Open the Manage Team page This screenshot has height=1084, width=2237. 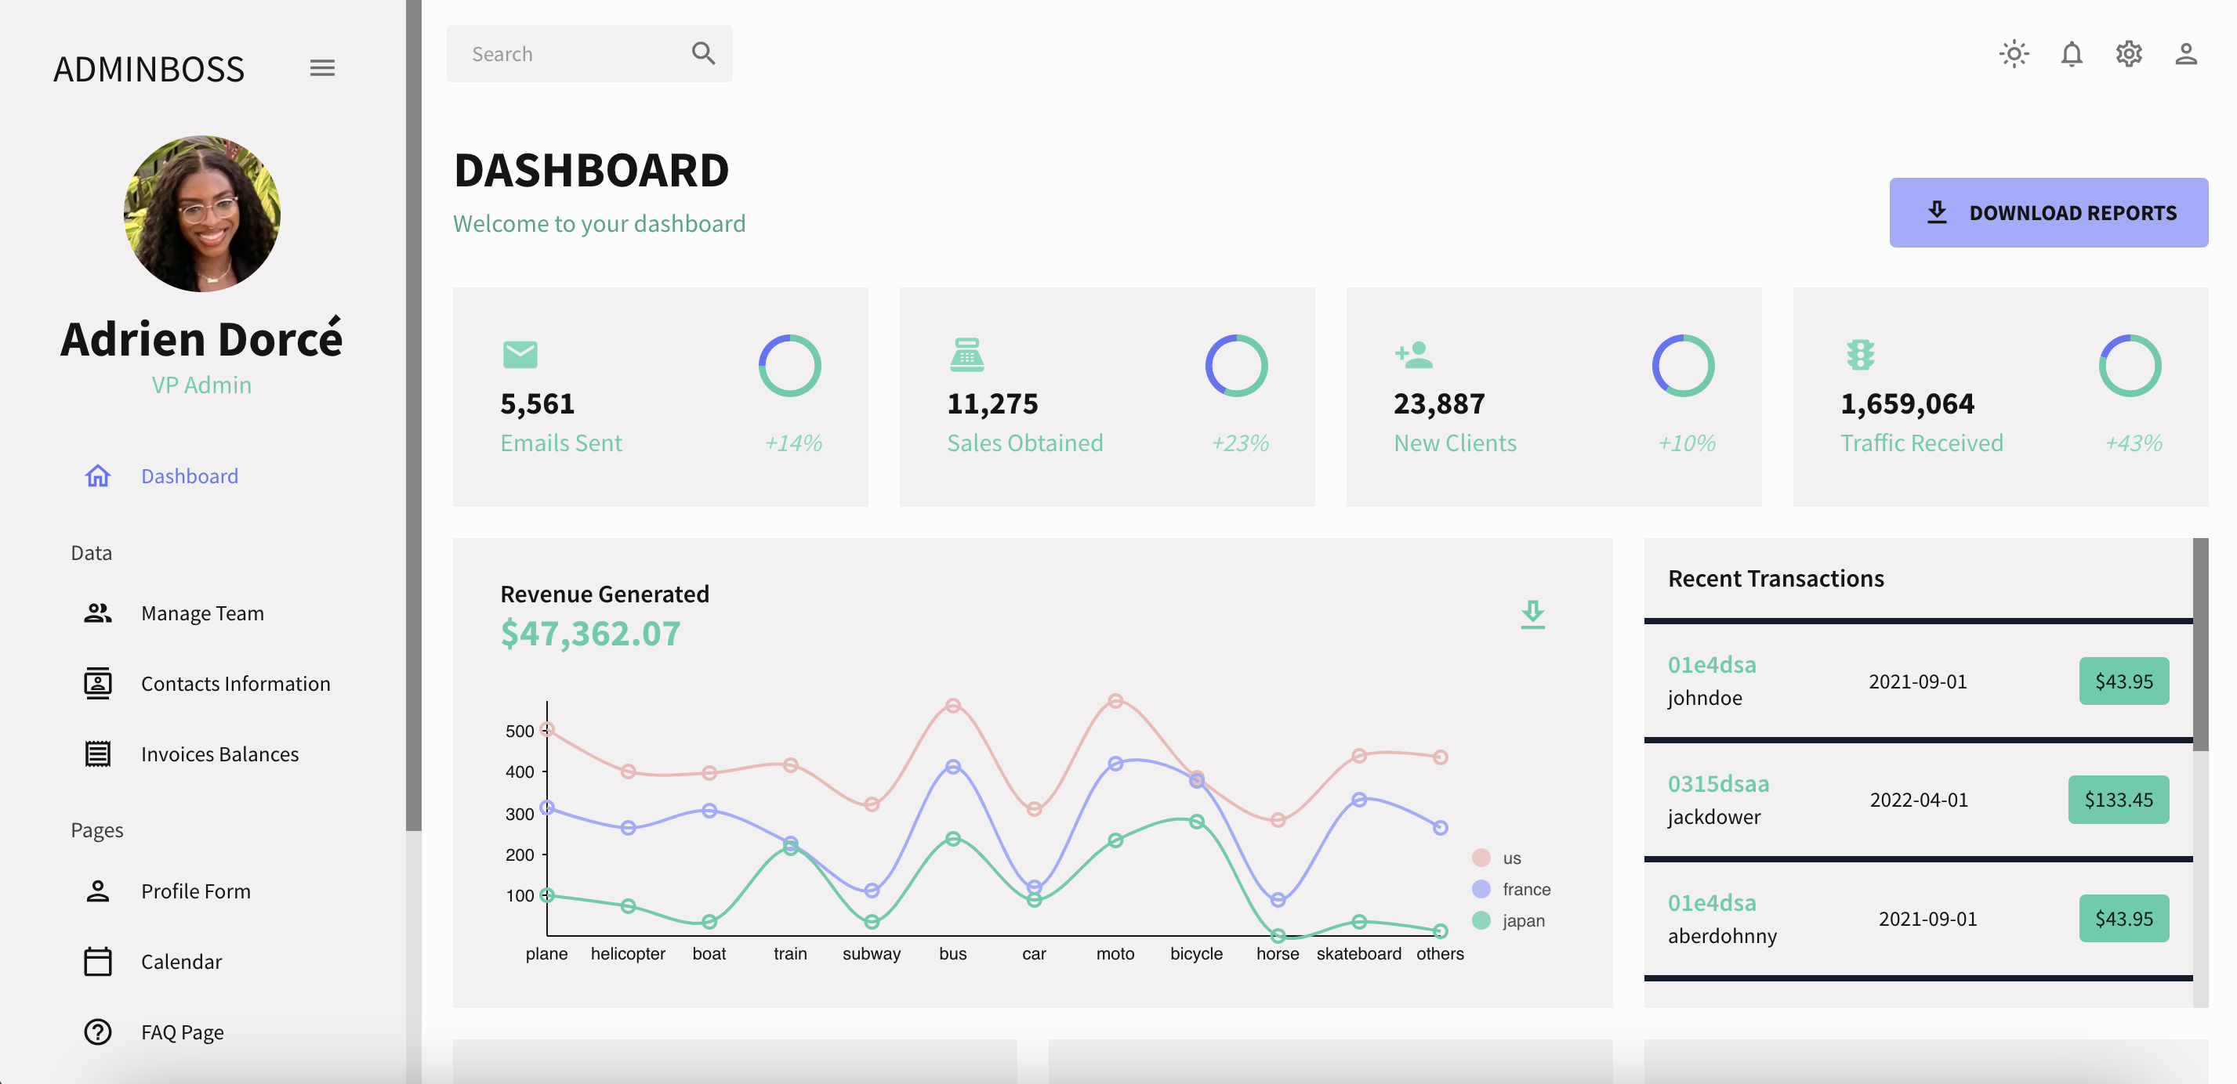[202, 612]
